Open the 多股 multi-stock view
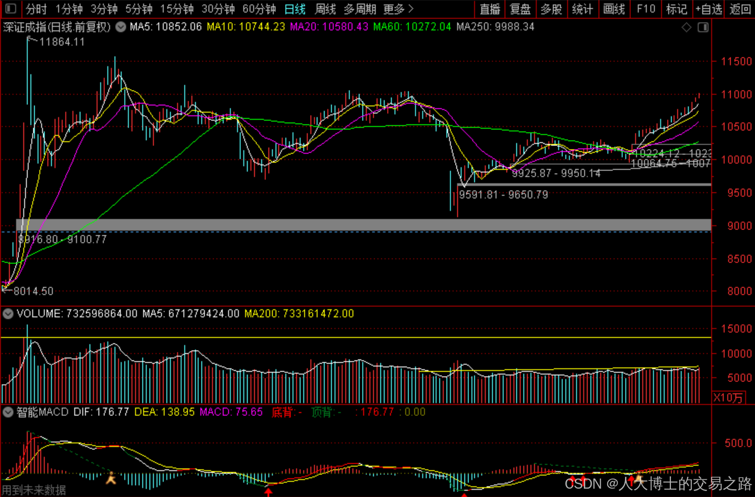The image size is (755, 497). pos(551,9)
